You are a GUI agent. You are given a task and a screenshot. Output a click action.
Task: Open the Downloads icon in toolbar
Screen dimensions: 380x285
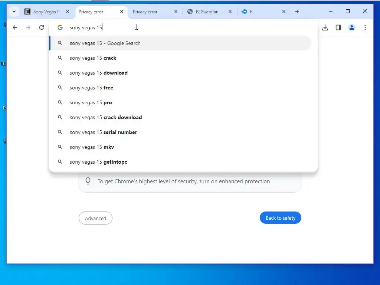pos(325,27)
